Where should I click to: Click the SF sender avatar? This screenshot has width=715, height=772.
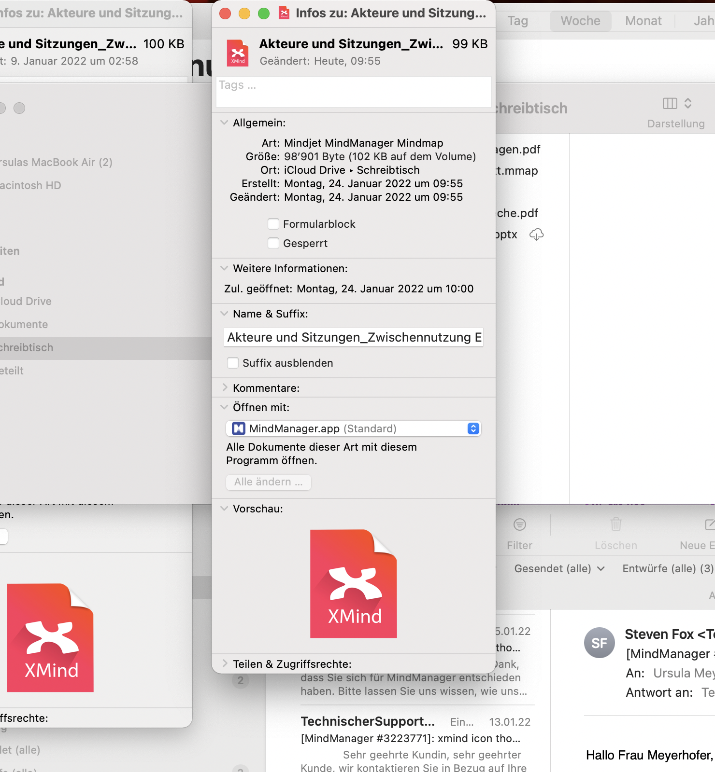point(599,643)
